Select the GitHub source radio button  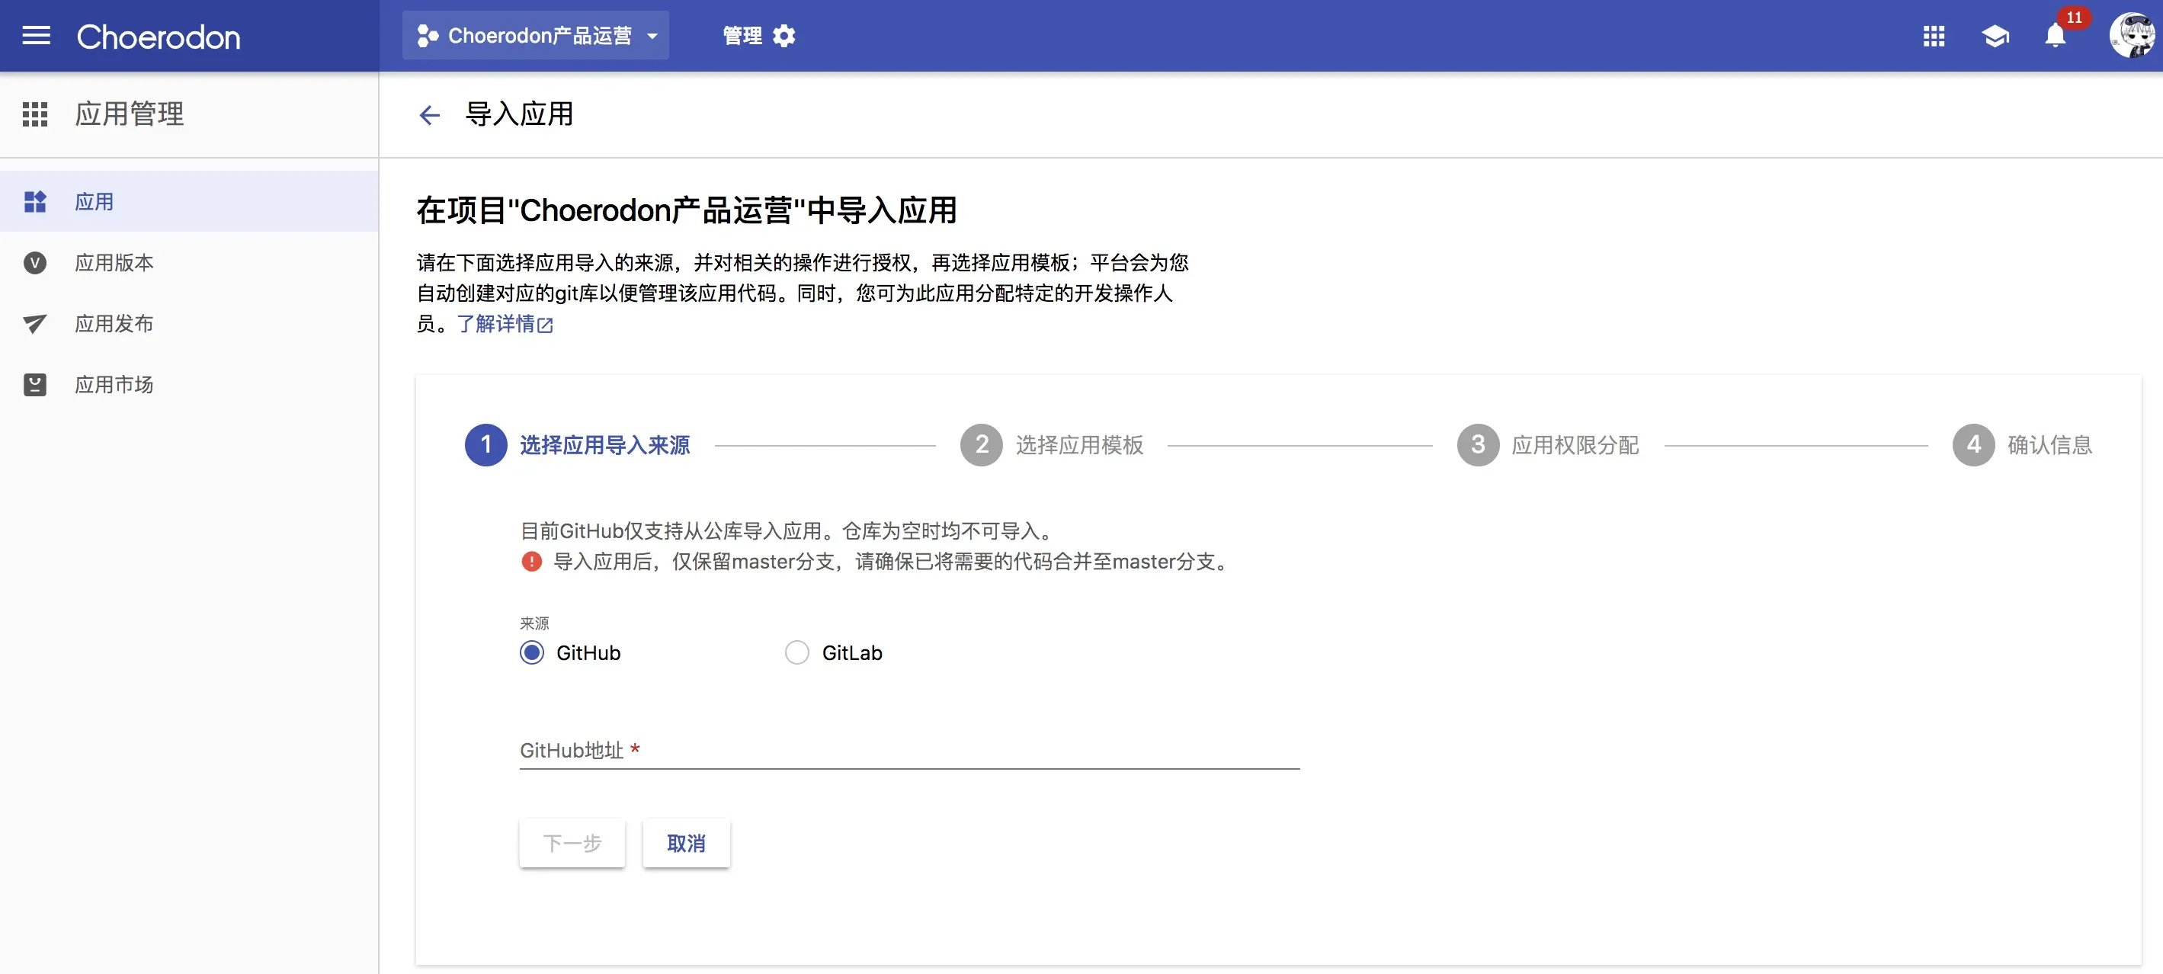(531, 652)
